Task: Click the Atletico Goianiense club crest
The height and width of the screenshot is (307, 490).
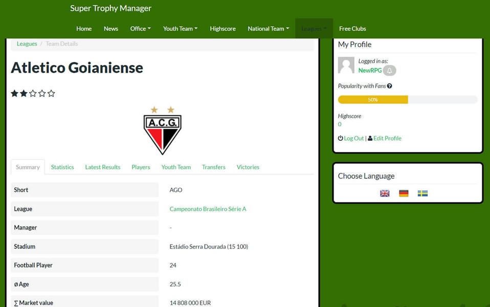Action: pyautogui.click(x=162, y=129)
